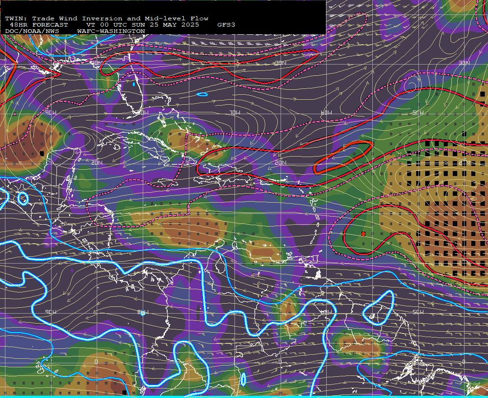Click the '70W' longitude label
488x398 pixels.
coord(235,112)
